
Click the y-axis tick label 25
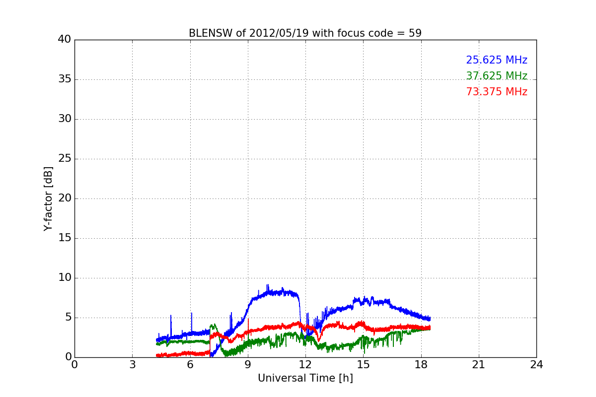click(x=65, y=159)
